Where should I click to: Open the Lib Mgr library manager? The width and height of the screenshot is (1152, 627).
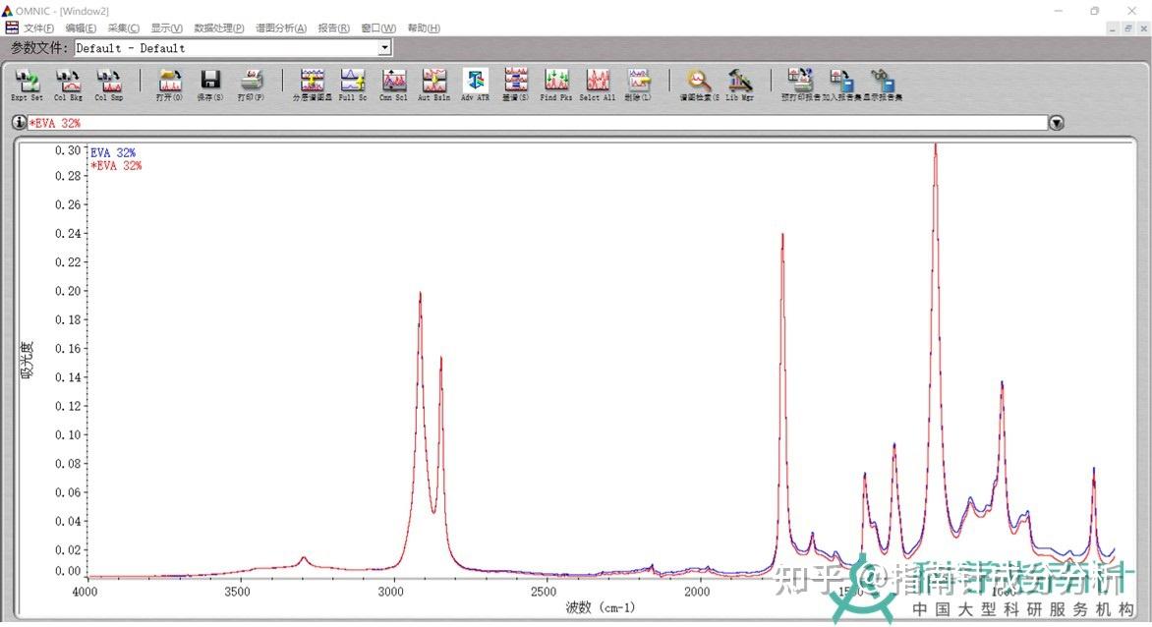click(x=740, y=85)
